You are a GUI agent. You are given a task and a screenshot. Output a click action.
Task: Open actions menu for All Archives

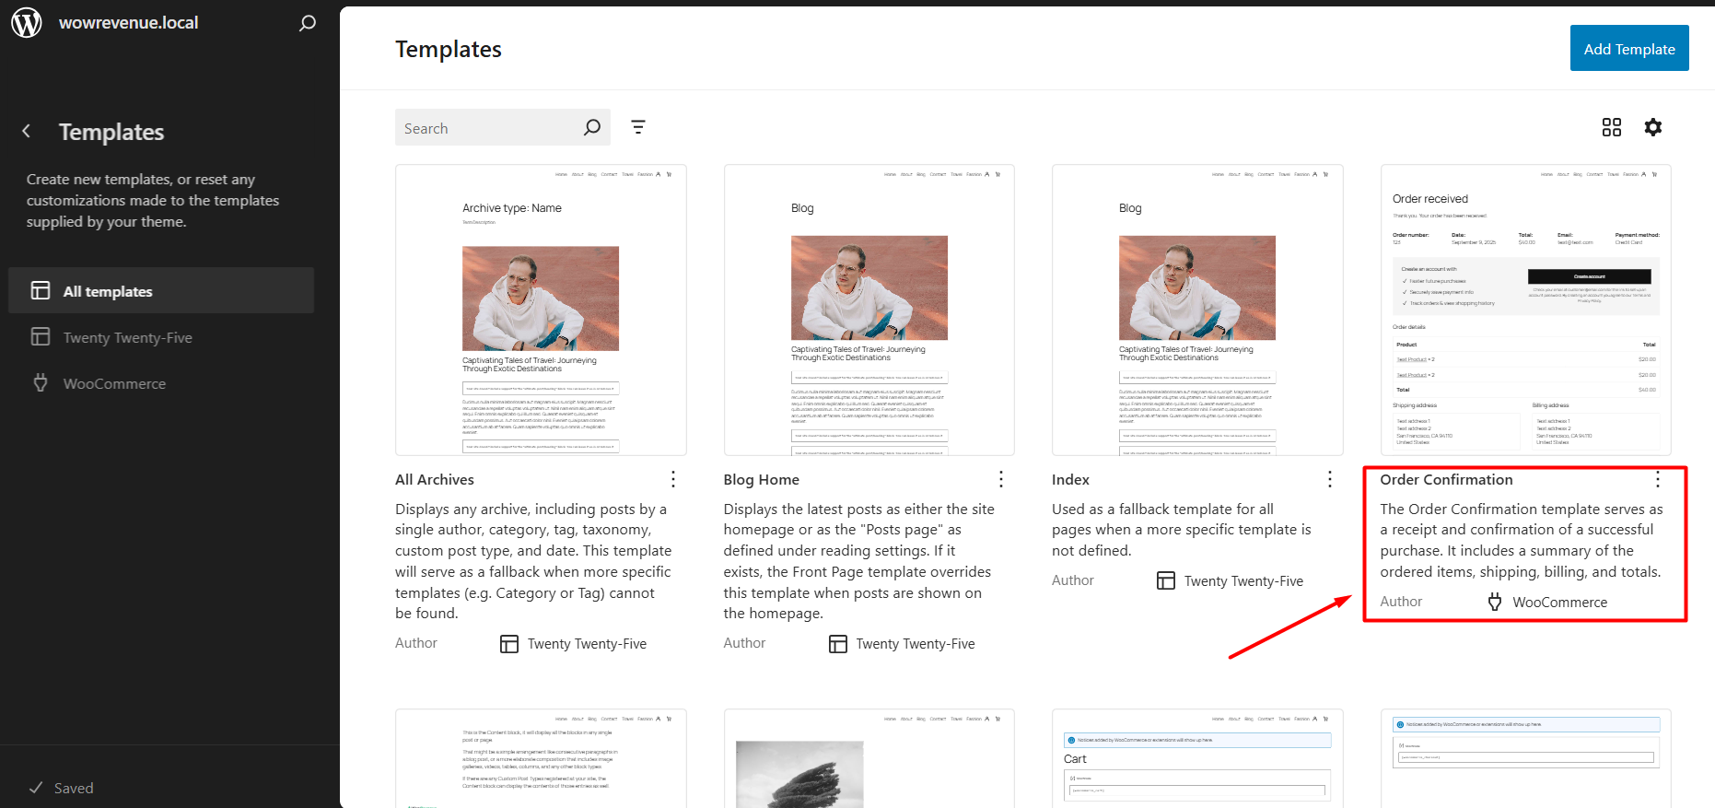pos(673,479)
